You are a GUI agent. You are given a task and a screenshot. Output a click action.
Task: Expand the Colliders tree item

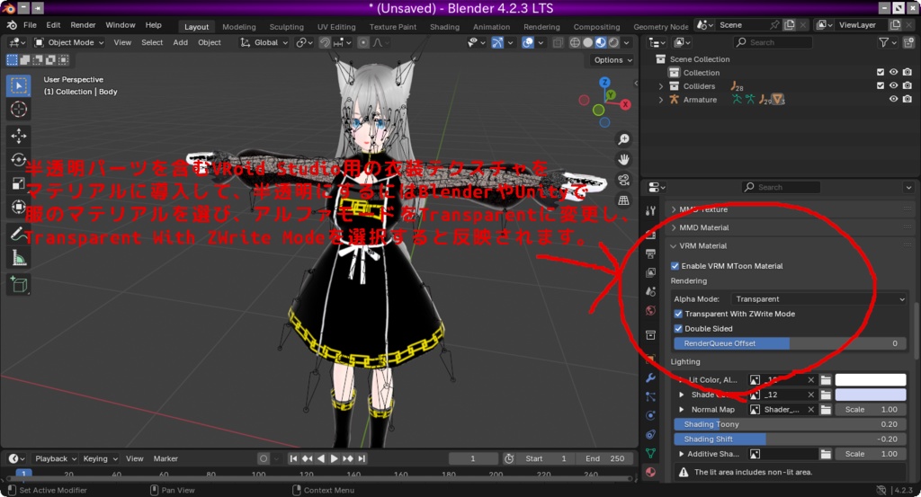point(661,86)
